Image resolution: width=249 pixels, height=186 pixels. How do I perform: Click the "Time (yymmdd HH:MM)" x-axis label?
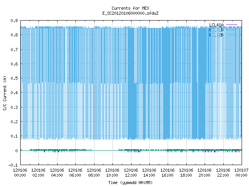click(x=130, y=183)
